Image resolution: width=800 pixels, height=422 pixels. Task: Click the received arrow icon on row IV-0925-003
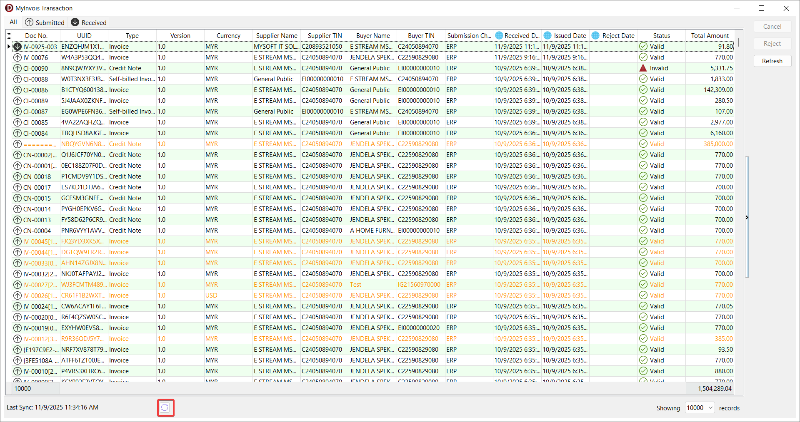click(17, 47)
